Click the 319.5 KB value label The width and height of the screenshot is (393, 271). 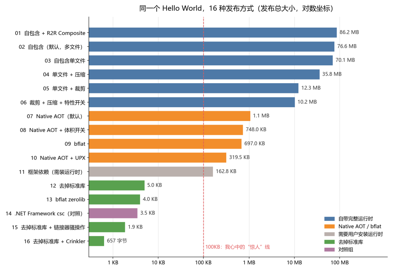239,157
